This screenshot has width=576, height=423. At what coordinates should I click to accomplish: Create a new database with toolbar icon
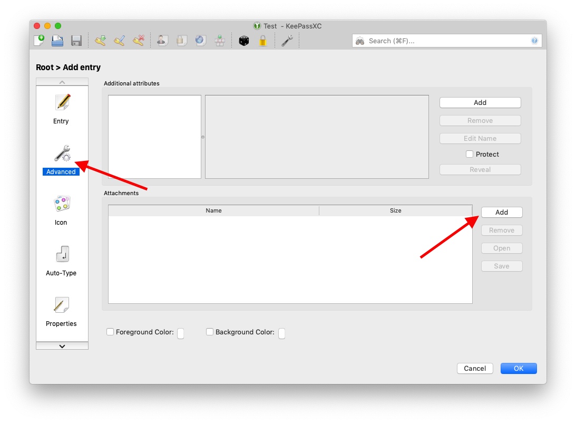pos(38,40)
